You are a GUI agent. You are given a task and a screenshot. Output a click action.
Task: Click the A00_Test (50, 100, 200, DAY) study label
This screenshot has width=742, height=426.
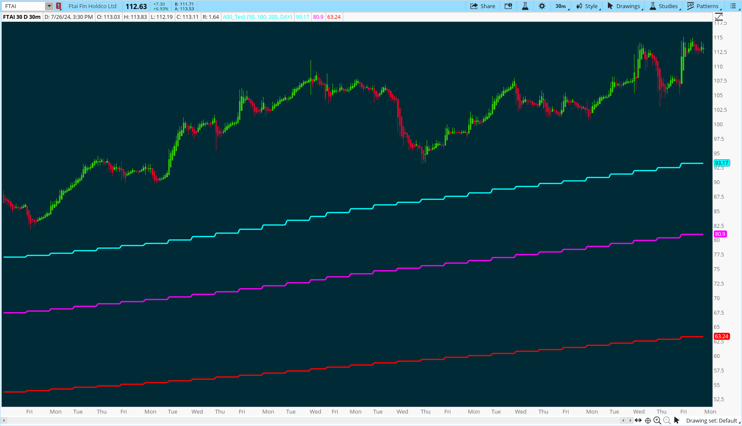point(257,17)
